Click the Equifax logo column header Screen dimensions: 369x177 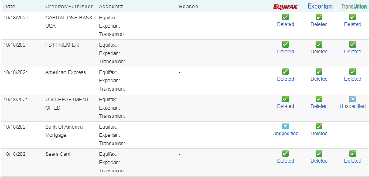[285, 7]
